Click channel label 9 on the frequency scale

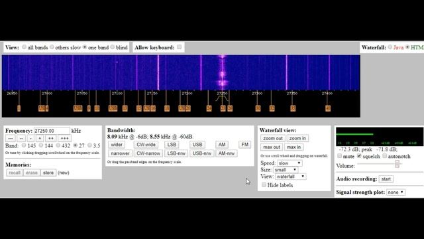(x=89, y=109)
